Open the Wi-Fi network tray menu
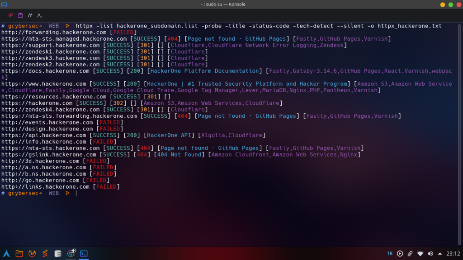The width and height of the screenshot is (463, 260). (x=420, y=254)
